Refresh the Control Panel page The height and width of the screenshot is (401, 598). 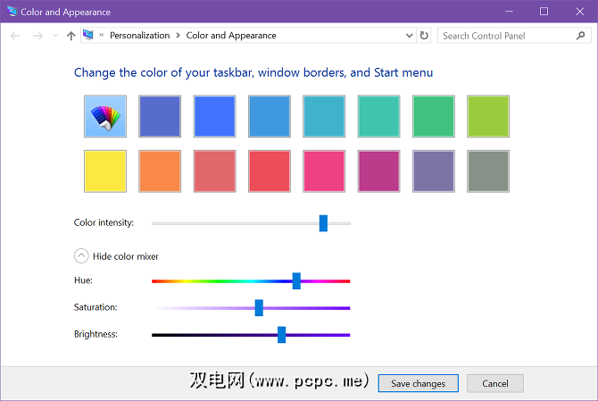coord(424,36)
